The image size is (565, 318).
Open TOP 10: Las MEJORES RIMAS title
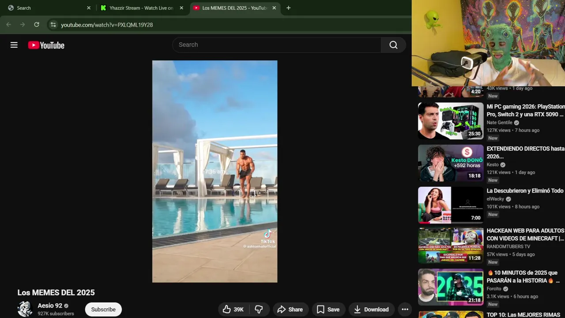(524, 315)
